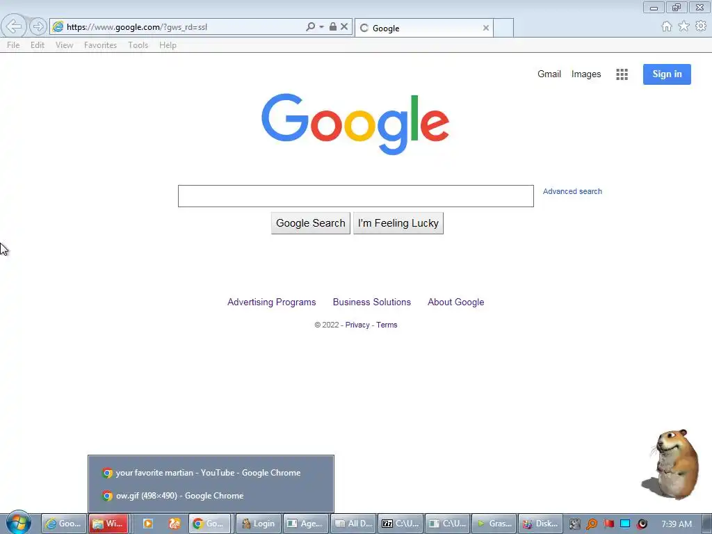Click the magnifier search icon in address bar

310,27
